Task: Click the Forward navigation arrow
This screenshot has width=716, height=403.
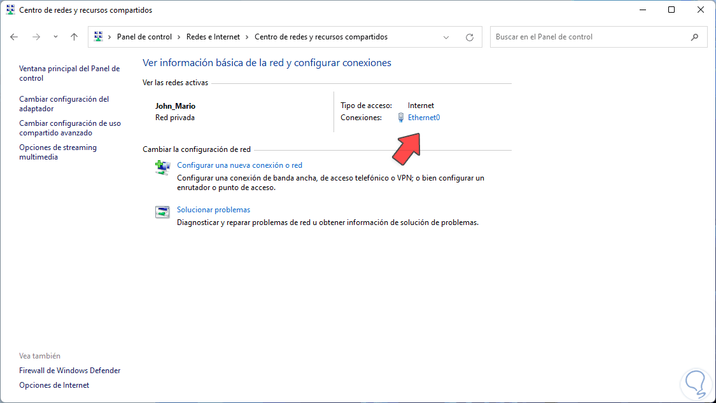Action: tap(36, 37)
